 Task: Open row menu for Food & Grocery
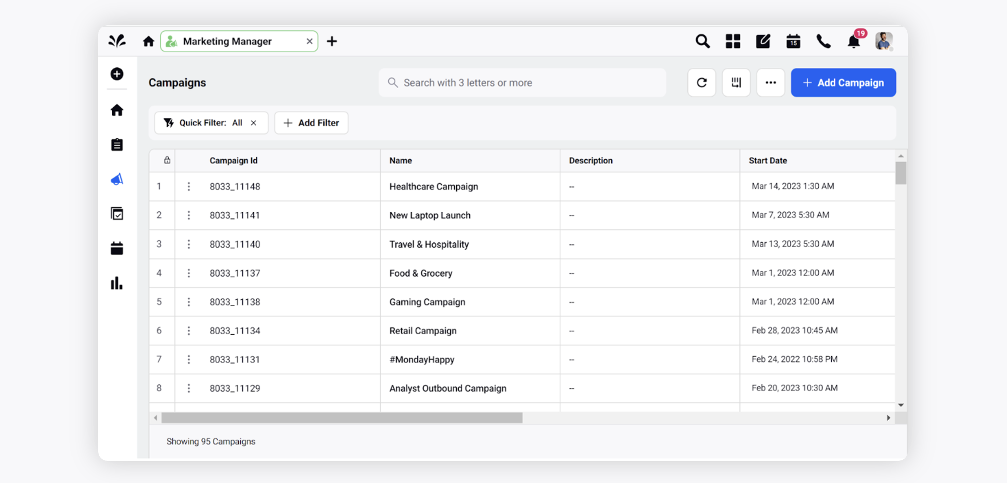coord(189,273)
